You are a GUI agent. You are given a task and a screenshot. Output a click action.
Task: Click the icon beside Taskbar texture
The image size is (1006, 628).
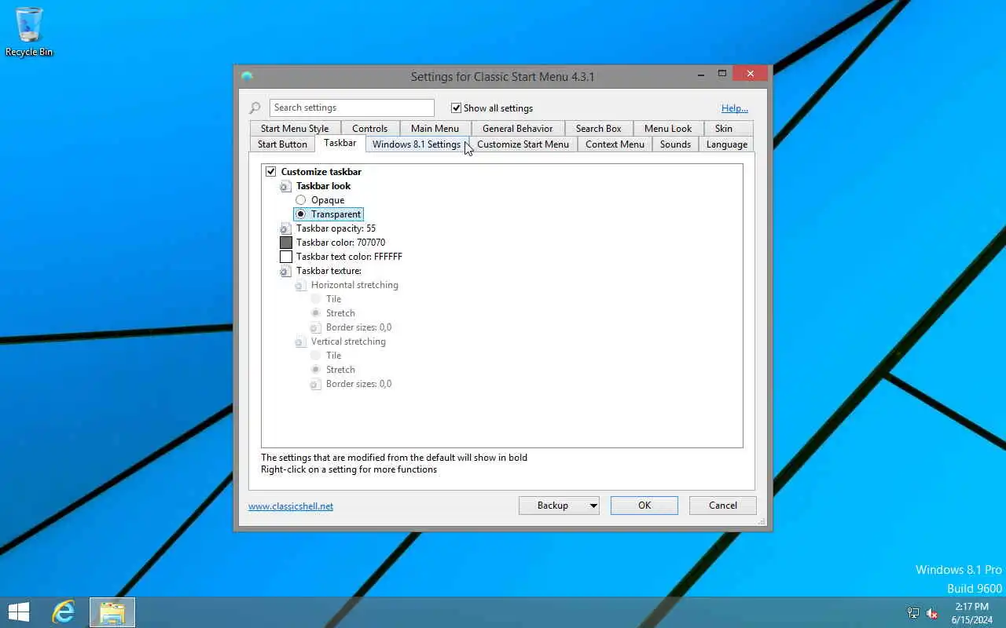[x=285, y=271]
